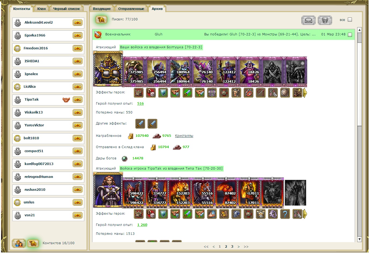The width and height of the screenshot is (371, 256).
Task: Click envelope next to retrogradHuman
Action: point(78,177)
